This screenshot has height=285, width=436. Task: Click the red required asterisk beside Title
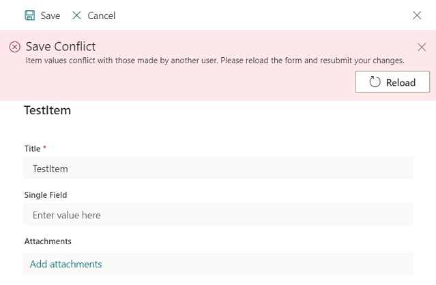point(45,148)
